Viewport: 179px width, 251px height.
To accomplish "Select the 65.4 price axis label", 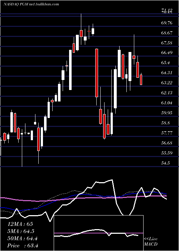I will coord(165,63).
